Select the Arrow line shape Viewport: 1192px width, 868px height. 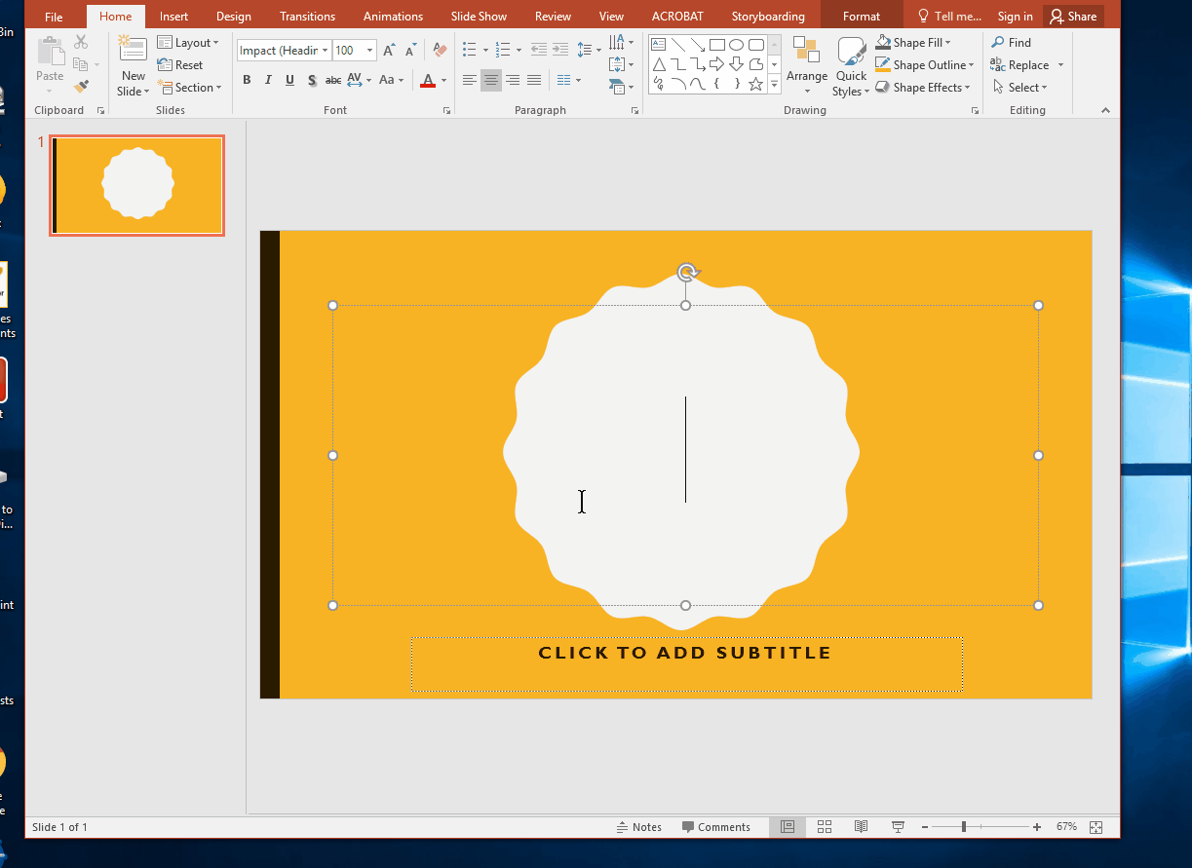pyautogui.click(x=698, y=45)
